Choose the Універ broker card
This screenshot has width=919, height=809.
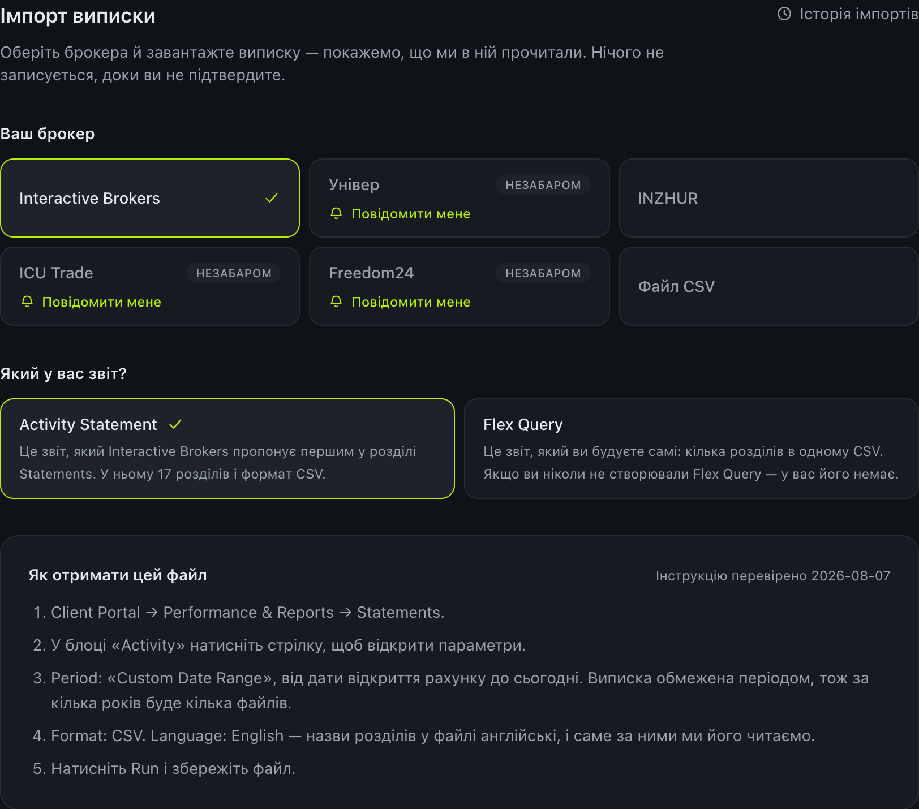pos(459,198)
